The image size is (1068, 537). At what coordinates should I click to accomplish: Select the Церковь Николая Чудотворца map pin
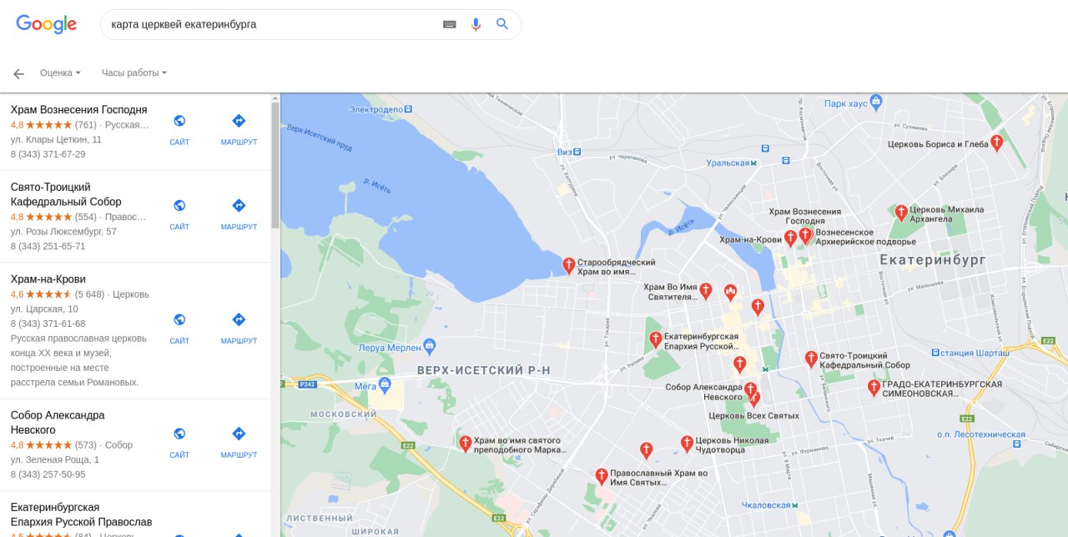[687, 443]
